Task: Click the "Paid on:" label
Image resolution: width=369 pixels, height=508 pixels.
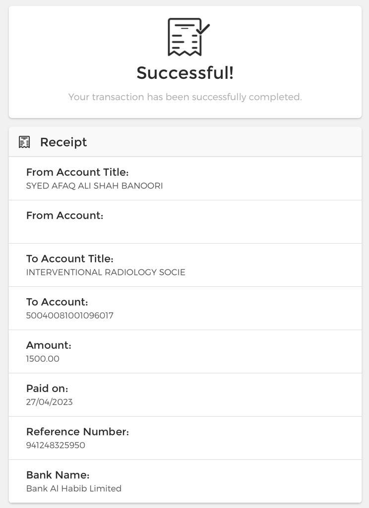Action: (47, 388)
